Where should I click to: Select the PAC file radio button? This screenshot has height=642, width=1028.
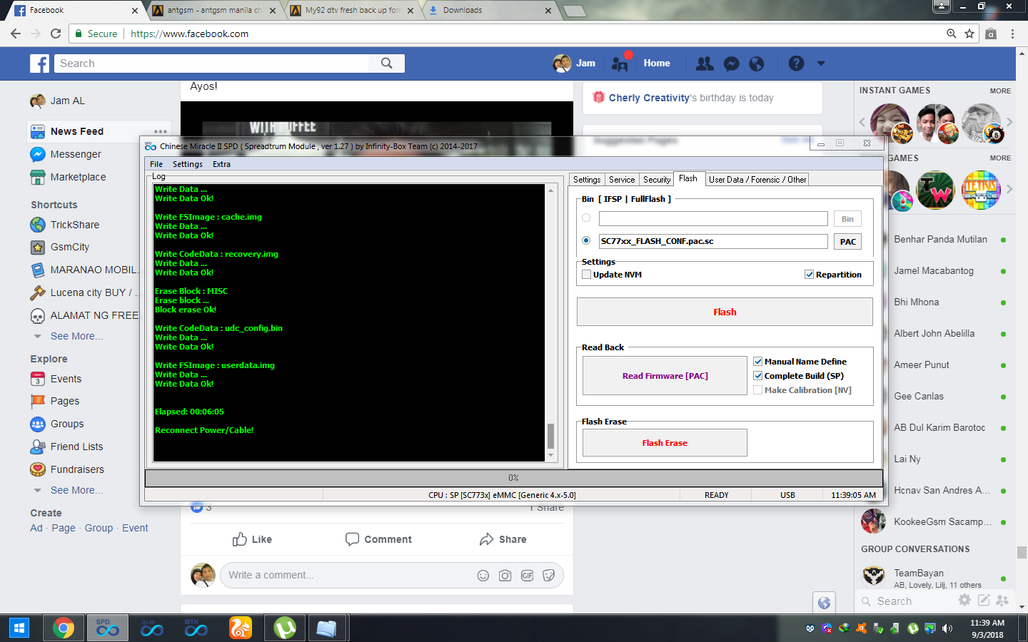[x=586, y=240]
